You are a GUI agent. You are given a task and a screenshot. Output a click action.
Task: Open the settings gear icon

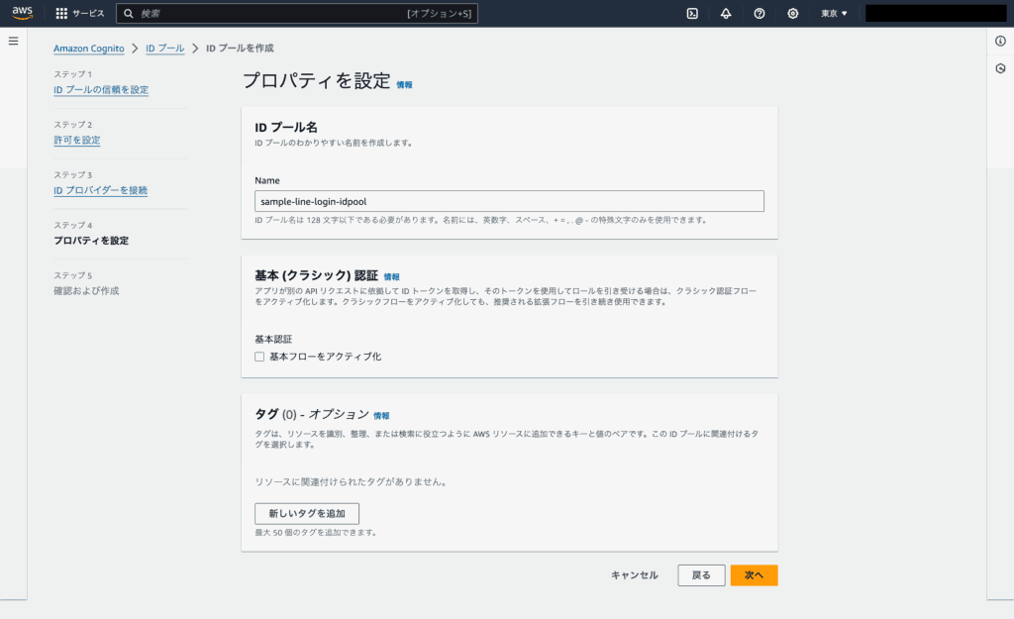pyautogui.click(x=793, y=14)
